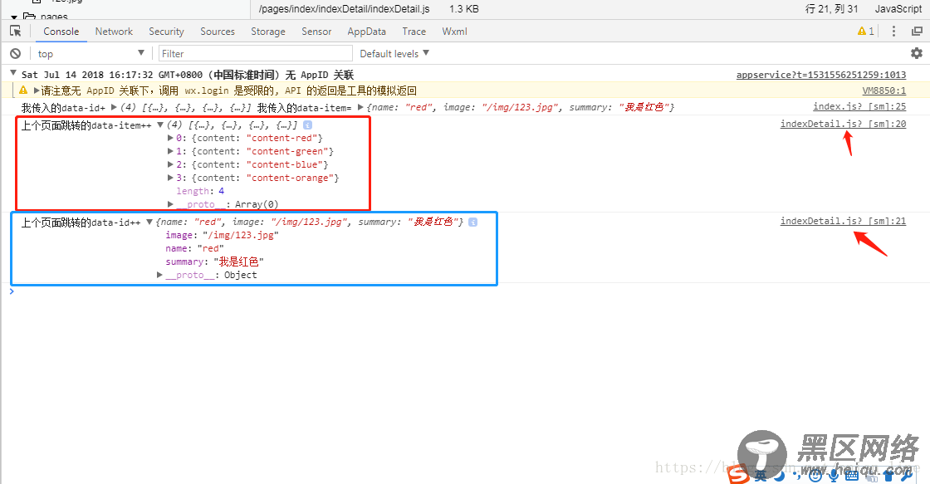The width and height of the screenshot is (930, 484).
Task: Switch to the Network tab
Action: click(114, 32)
